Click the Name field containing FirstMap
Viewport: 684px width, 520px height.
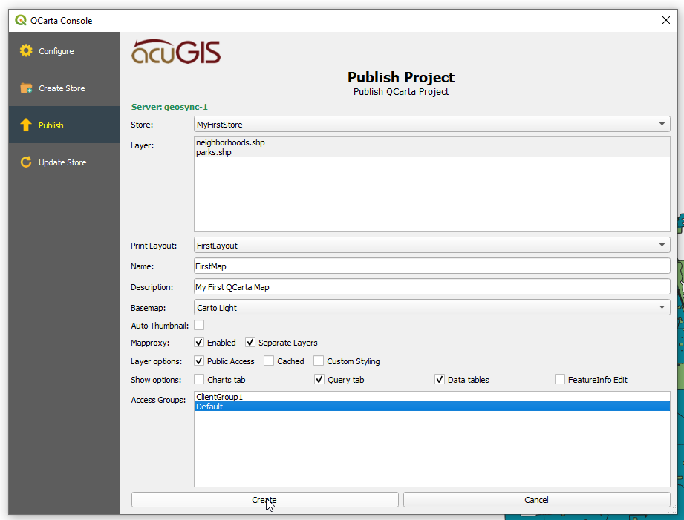pyautogui.click(x=431, y=266)
